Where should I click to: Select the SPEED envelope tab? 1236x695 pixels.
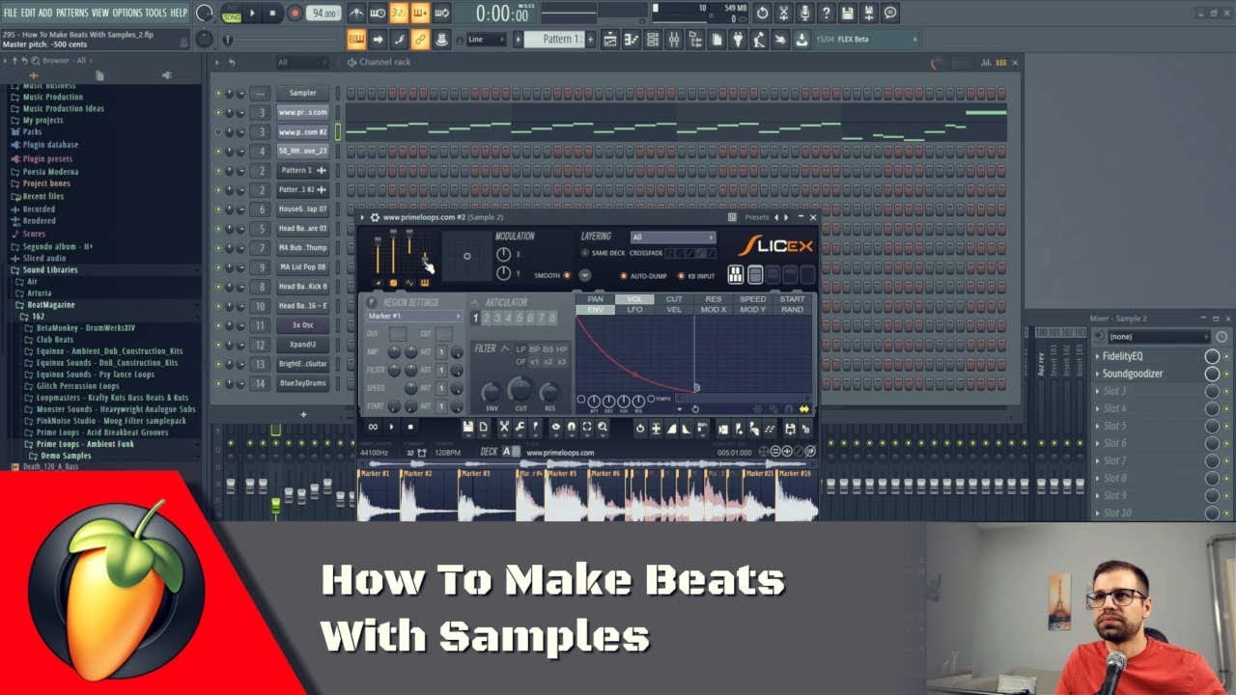click(x=752, y=299)
